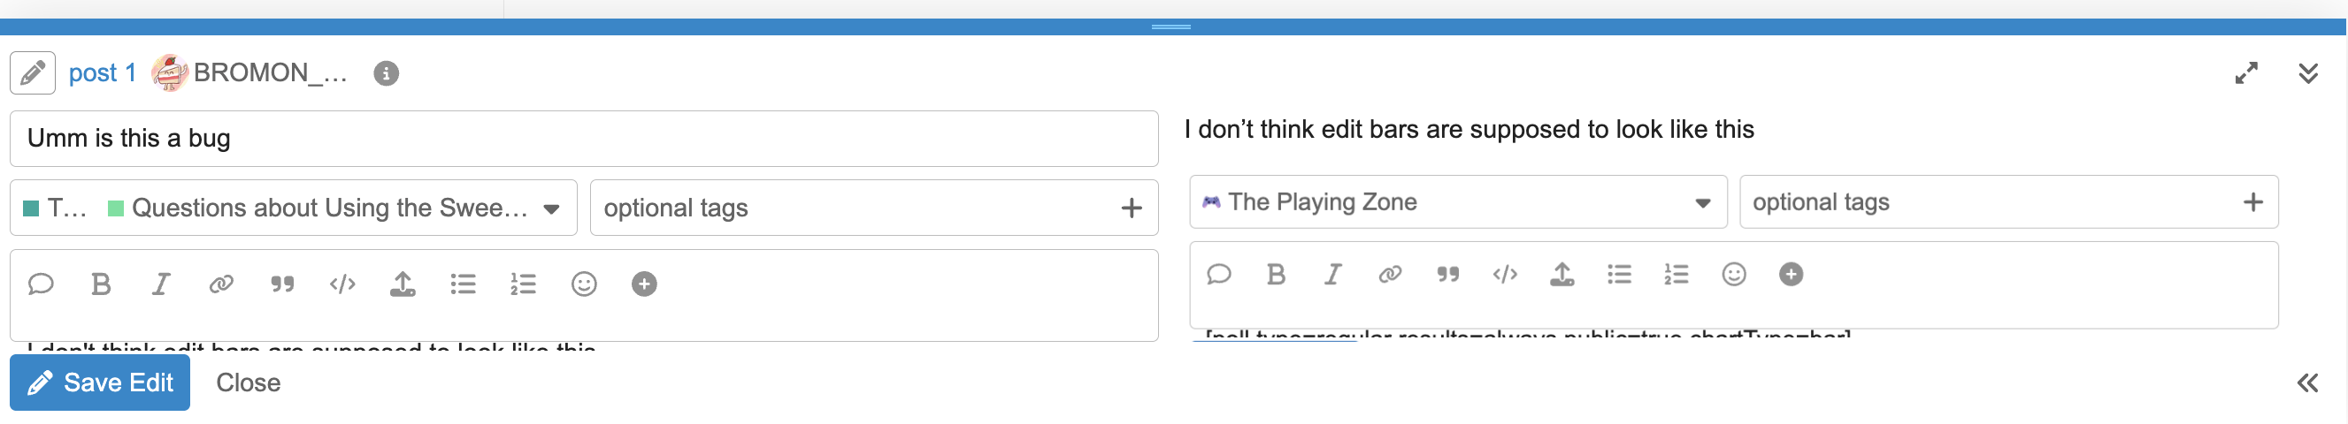Screen dimensions: 2348x424
Task: Open left optional tags selector
Action: [856, 208]
